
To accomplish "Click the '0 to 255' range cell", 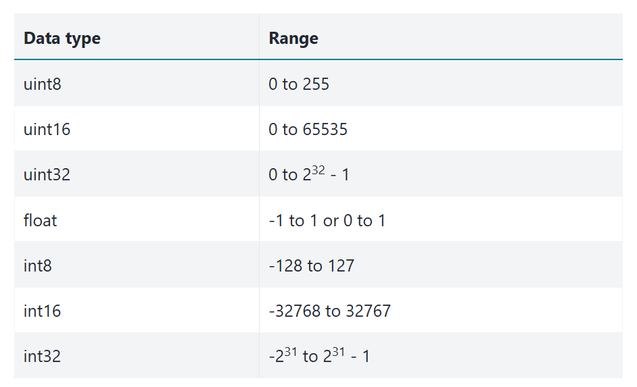I will (299, 84).
